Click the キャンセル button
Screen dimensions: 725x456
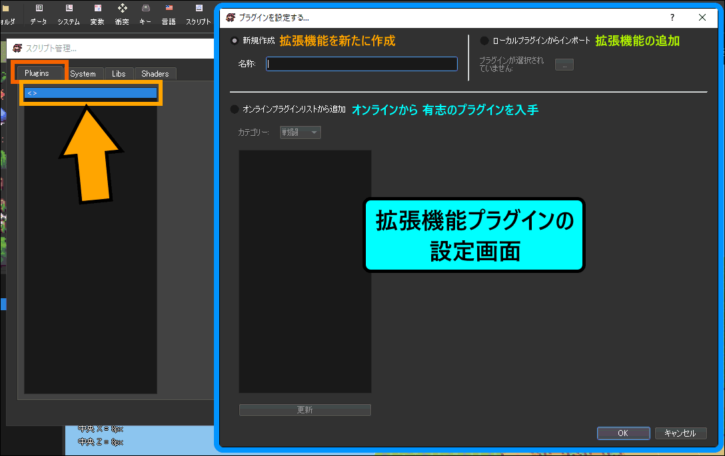[x=680, y=433]
